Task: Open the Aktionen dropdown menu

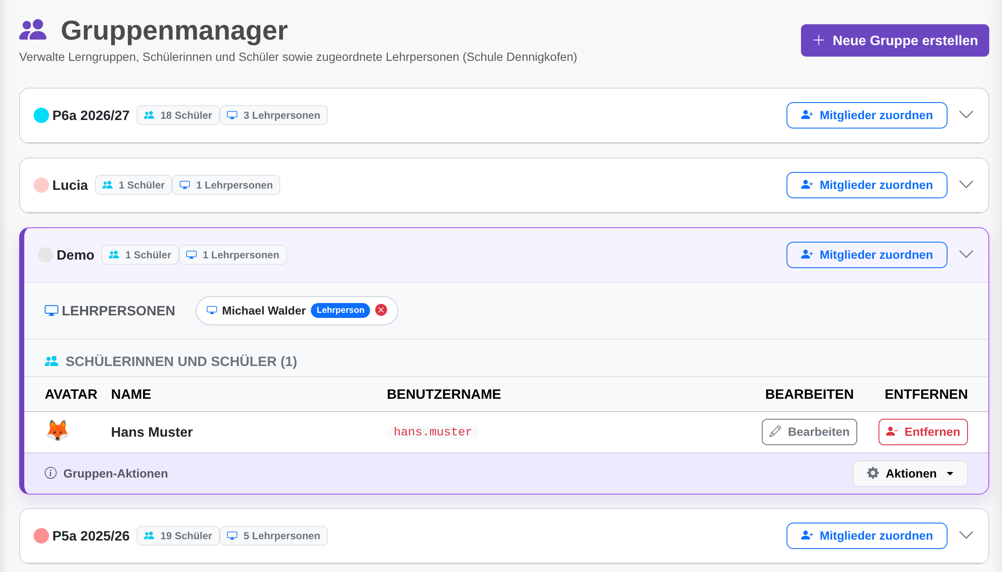Action: [x=910, y=473]
